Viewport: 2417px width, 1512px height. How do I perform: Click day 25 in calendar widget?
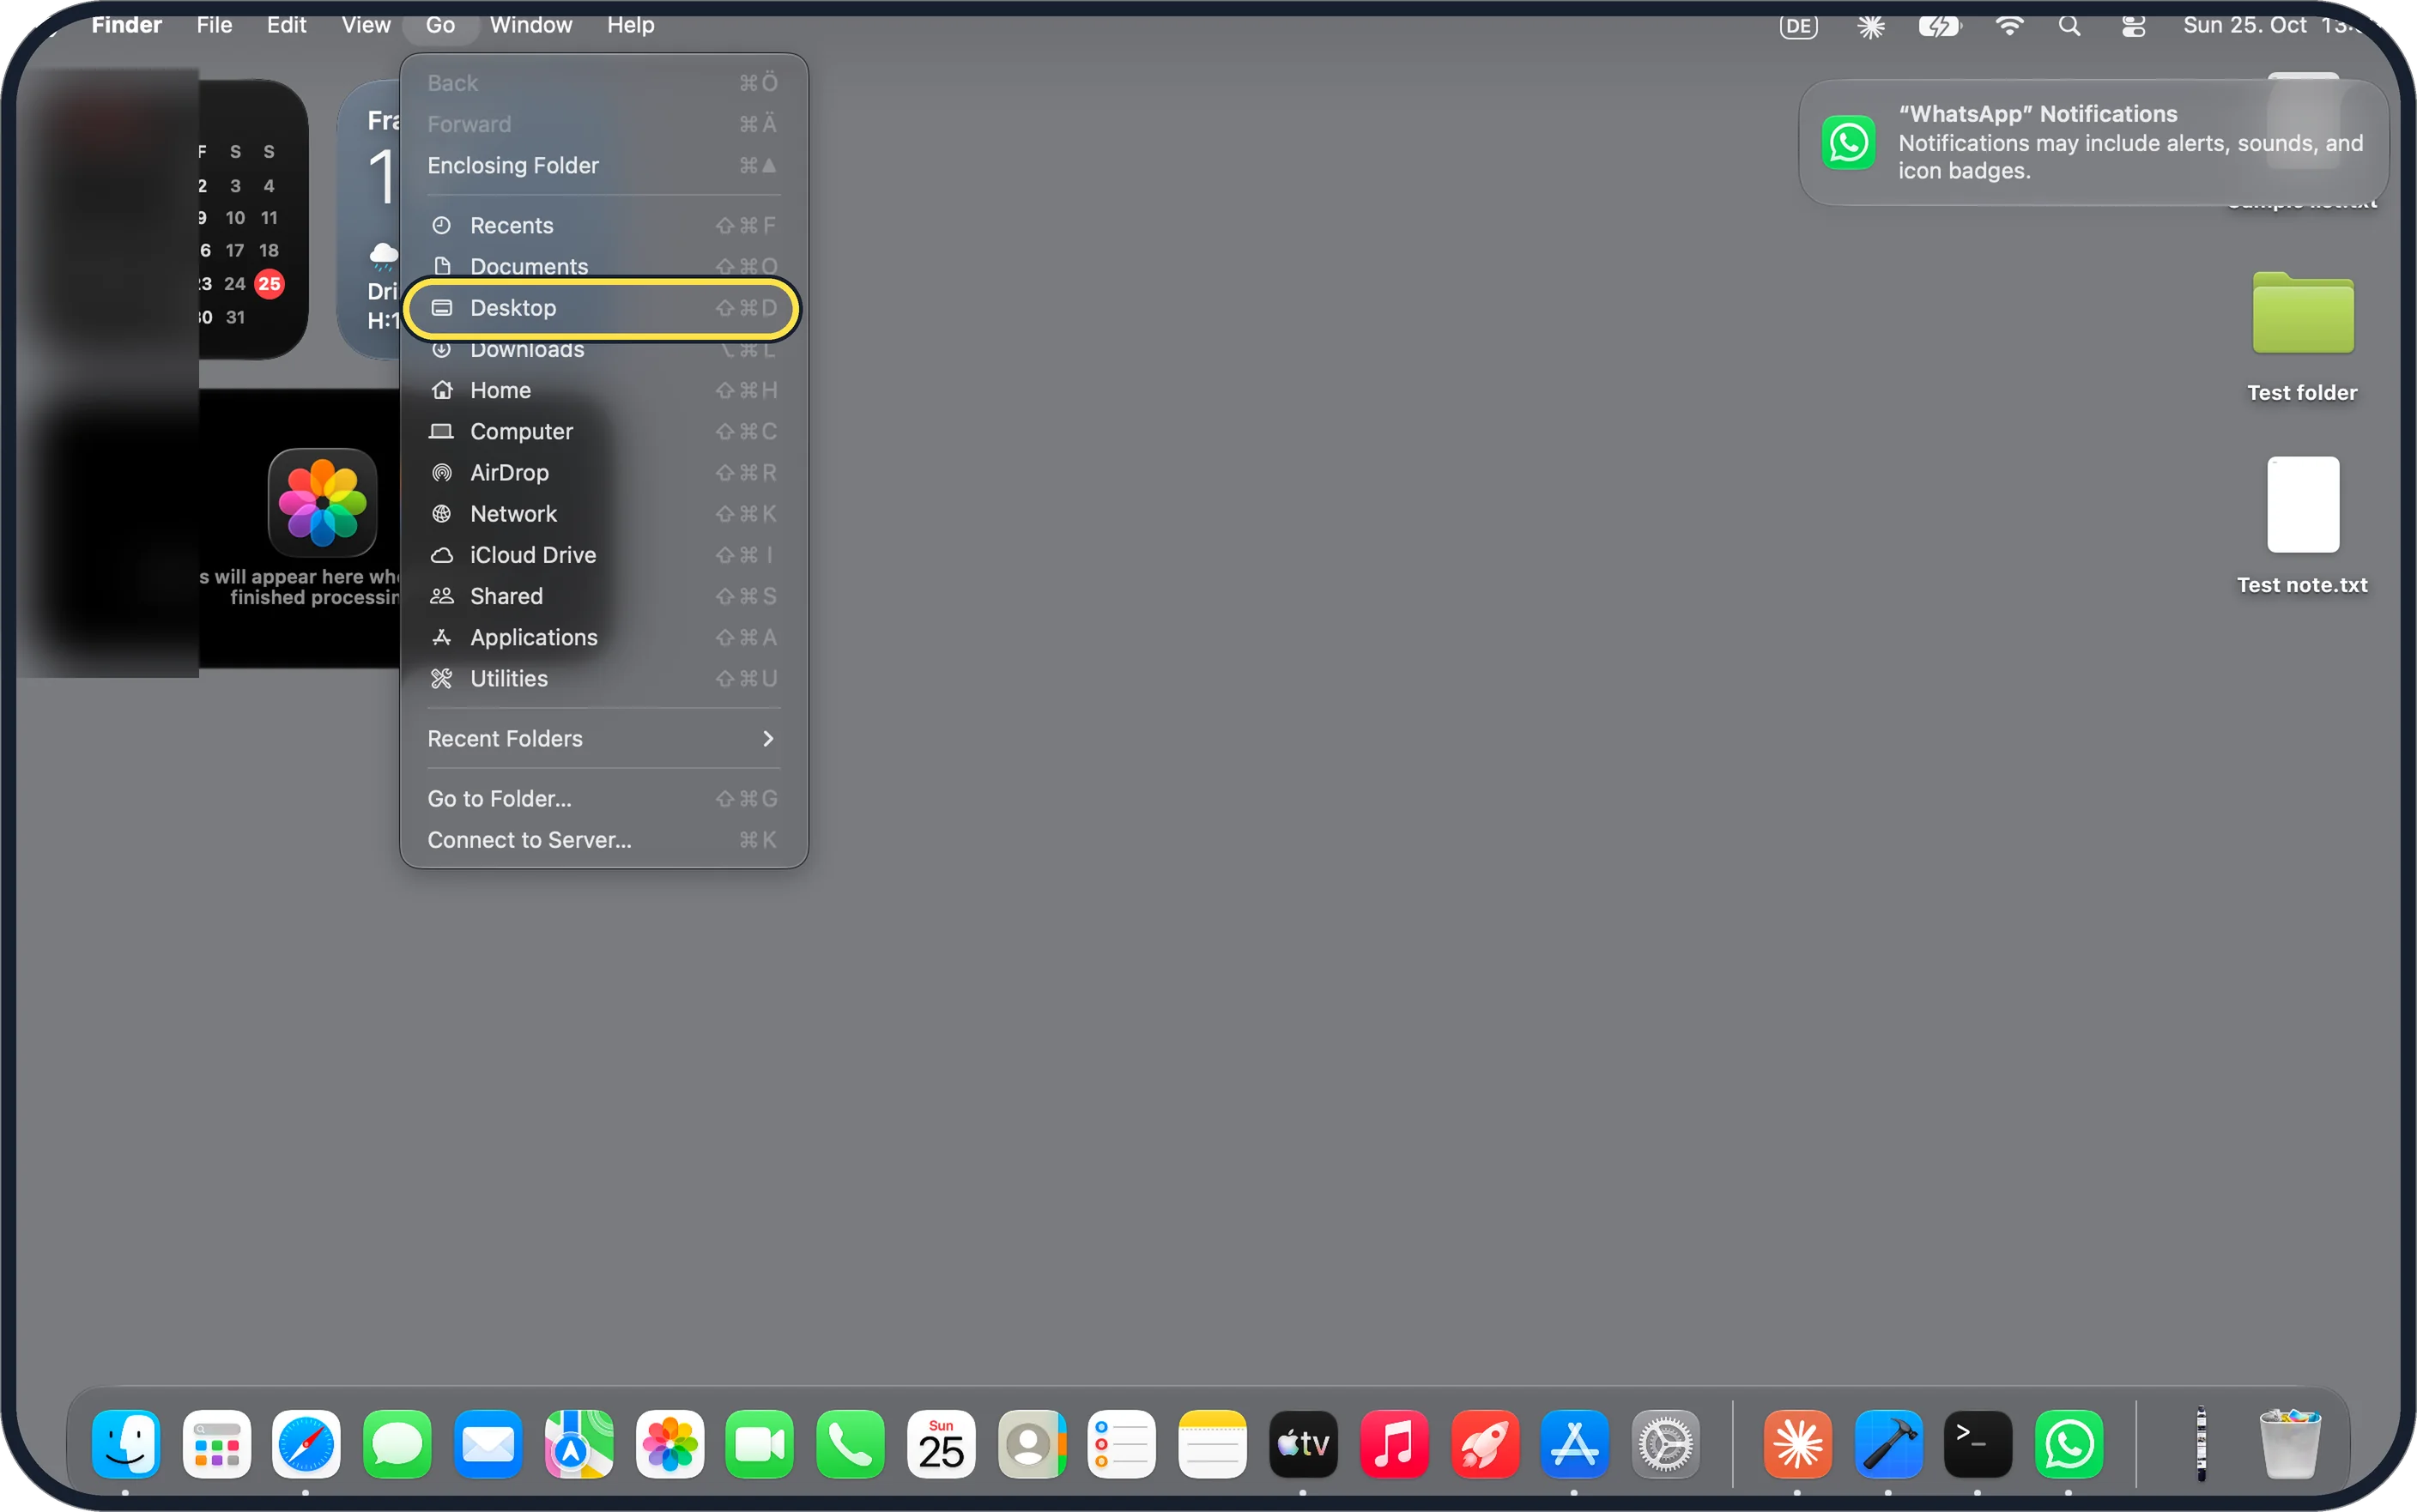pyautogui.click(x=269, y=283)
